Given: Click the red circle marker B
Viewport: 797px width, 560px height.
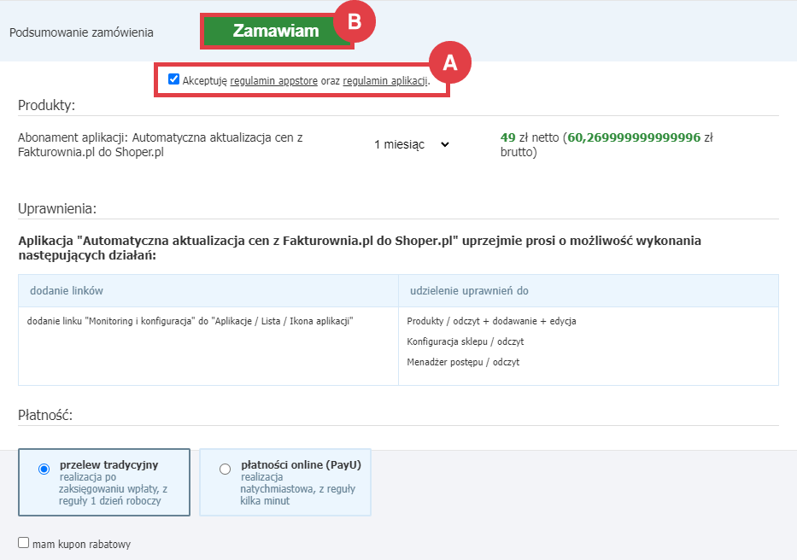Looking at the screenshot, I should tap(355, 23).
